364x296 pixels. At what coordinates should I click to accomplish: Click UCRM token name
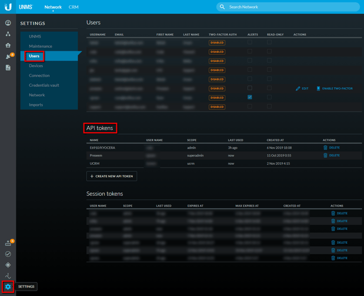(95, 163)
